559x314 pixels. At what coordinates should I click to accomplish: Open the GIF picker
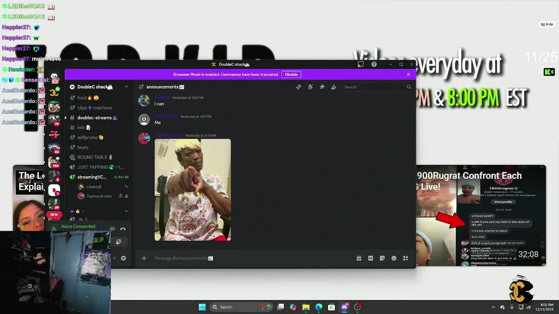click(371, 258)
